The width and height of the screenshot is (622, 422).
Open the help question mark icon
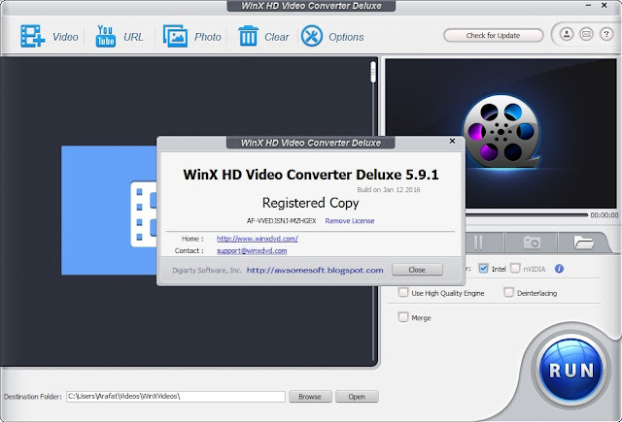pos(606,34)
